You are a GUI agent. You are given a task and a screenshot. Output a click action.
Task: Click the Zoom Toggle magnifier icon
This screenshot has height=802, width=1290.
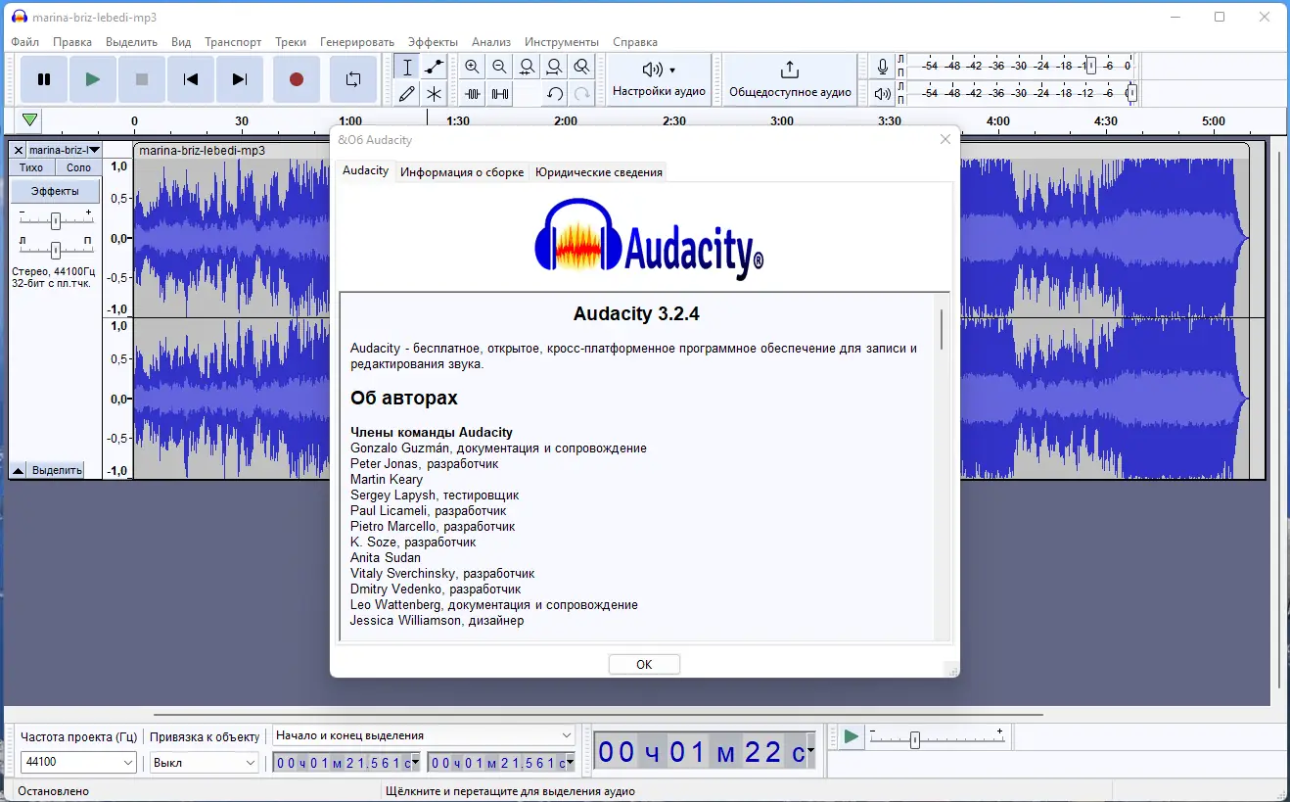[582, 67]
